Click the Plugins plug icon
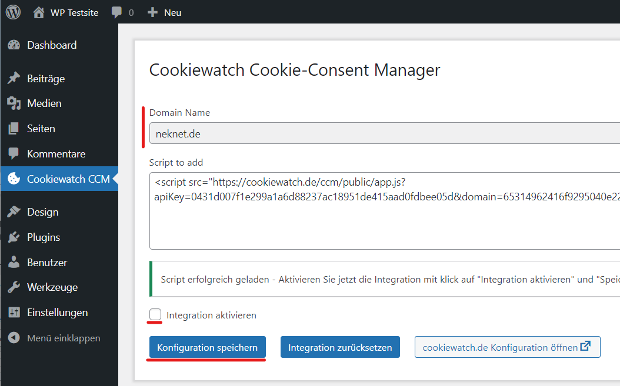This screenshot has height=386, width=620. pyautogui.click(x=14, y=237)
